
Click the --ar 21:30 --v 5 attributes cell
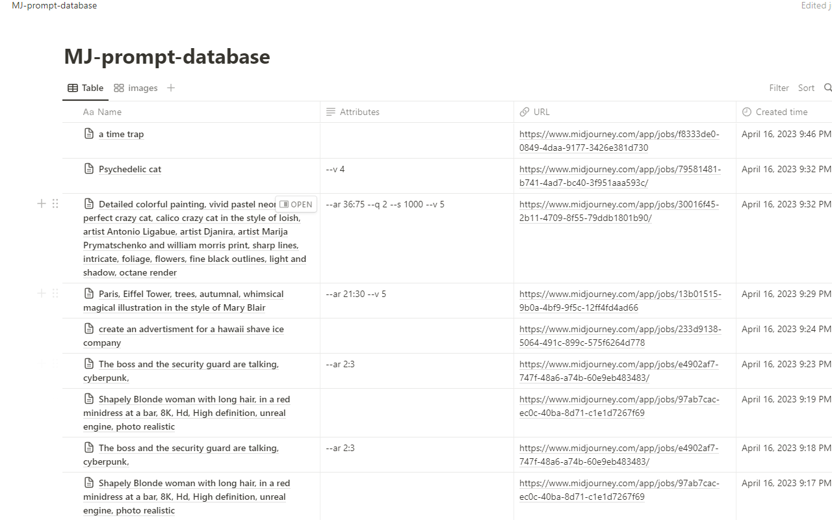tap(356, 294)
